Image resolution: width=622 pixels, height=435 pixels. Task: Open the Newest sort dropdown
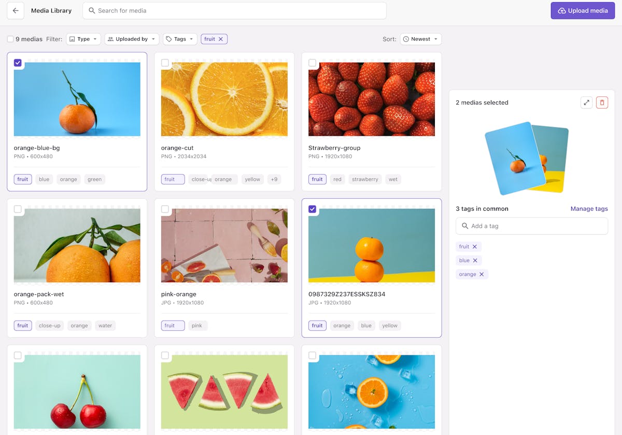tap(420, 39)
